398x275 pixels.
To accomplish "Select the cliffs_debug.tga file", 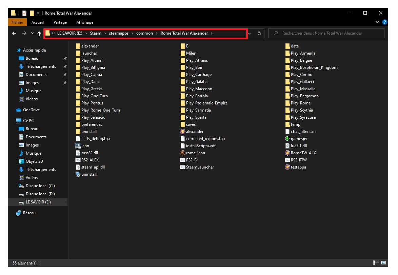I will pyautogui.click(x=93, y=139).
